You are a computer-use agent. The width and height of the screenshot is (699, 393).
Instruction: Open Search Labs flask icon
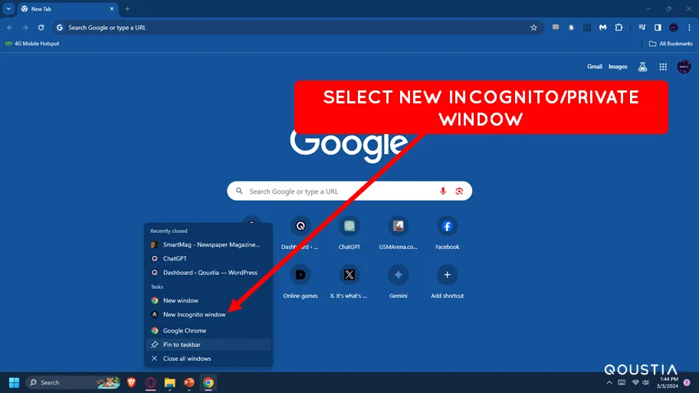(x=642, y=67)
